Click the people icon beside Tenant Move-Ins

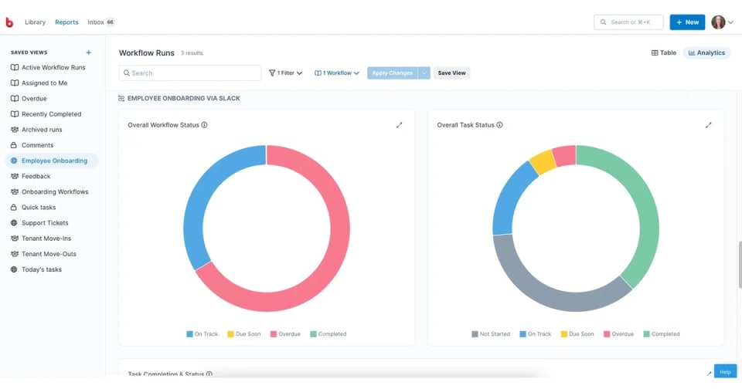[15, 238]
